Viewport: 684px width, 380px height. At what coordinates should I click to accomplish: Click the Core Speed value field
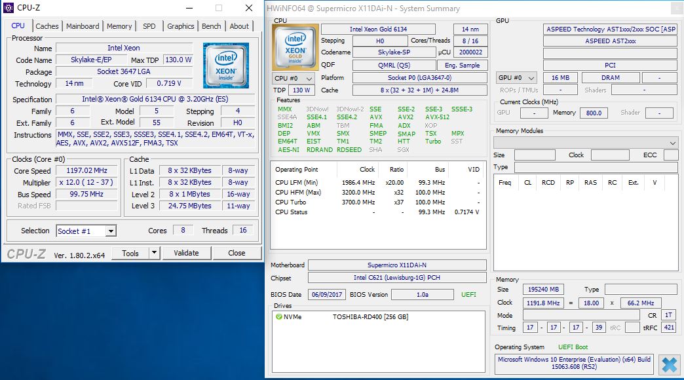87,171
